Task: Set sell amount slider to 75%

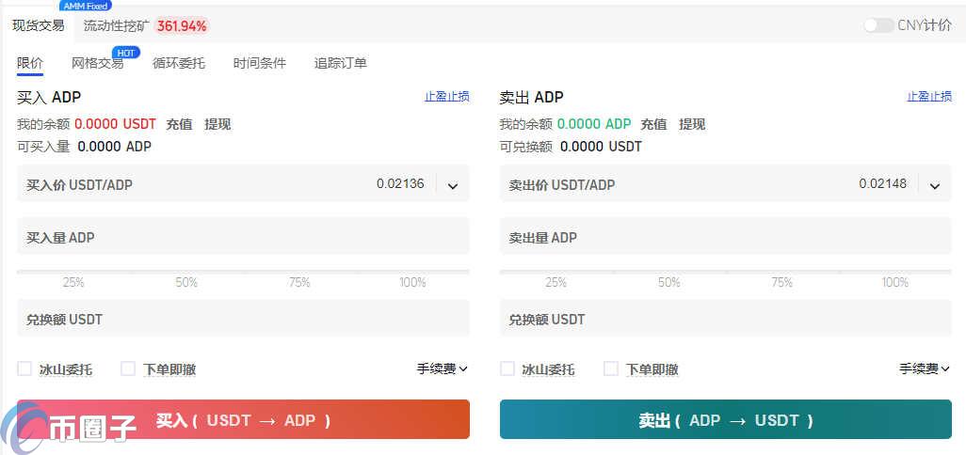Action: 781,273
